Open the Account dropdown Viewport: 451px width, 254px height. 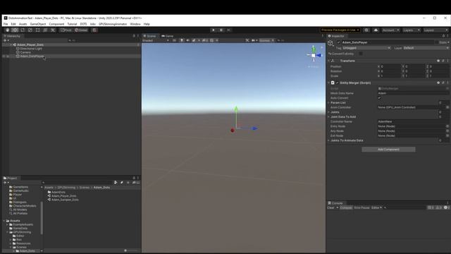(x=390, y=30)
